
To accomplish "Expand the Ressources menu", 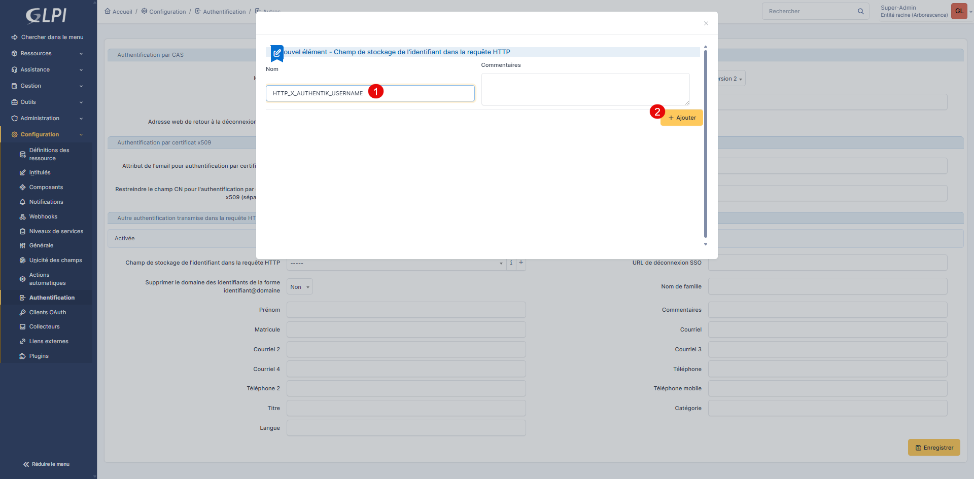I will click(x=47, y=54).
